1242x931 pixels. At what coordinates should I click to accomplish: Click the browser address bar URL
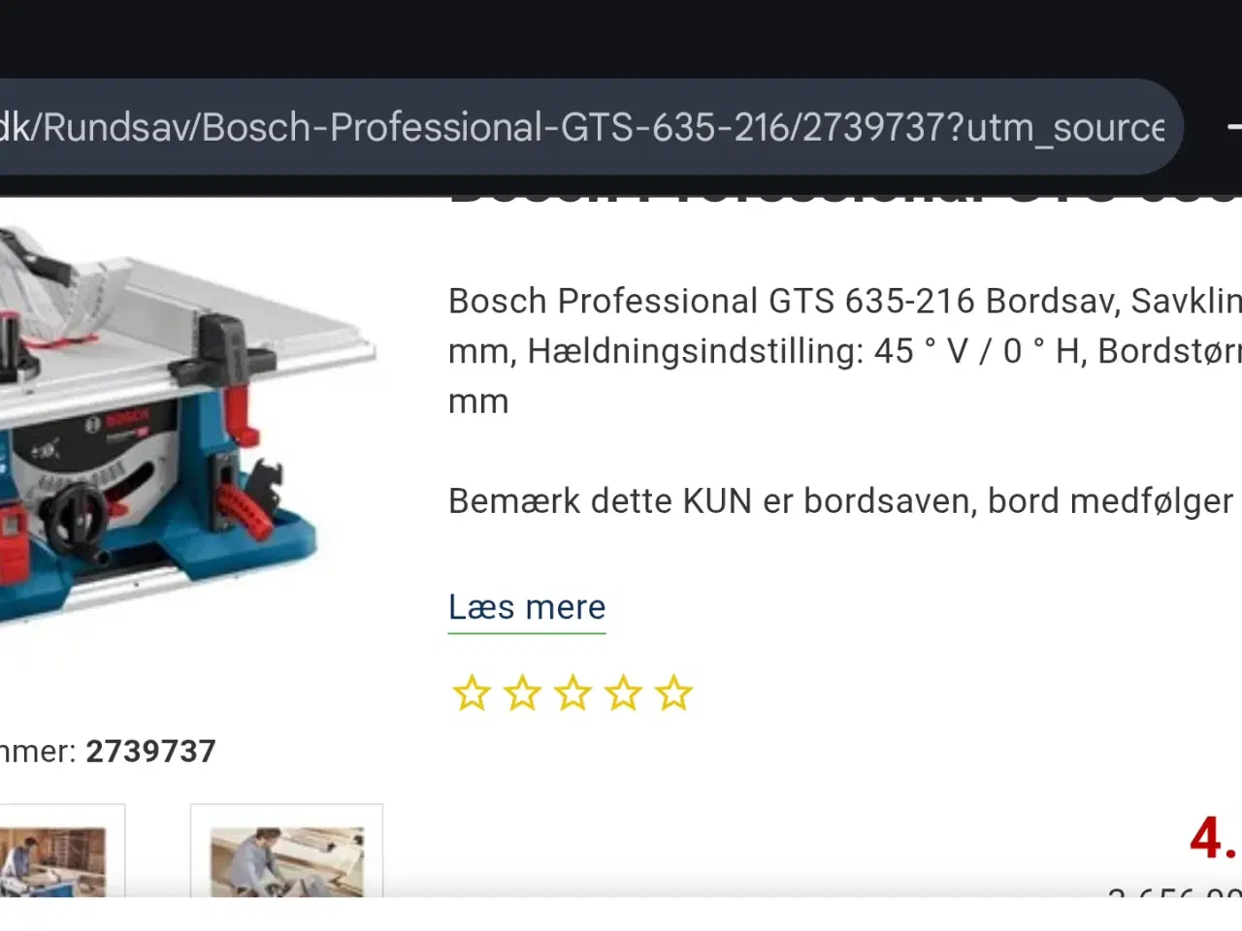pos(582,127)
